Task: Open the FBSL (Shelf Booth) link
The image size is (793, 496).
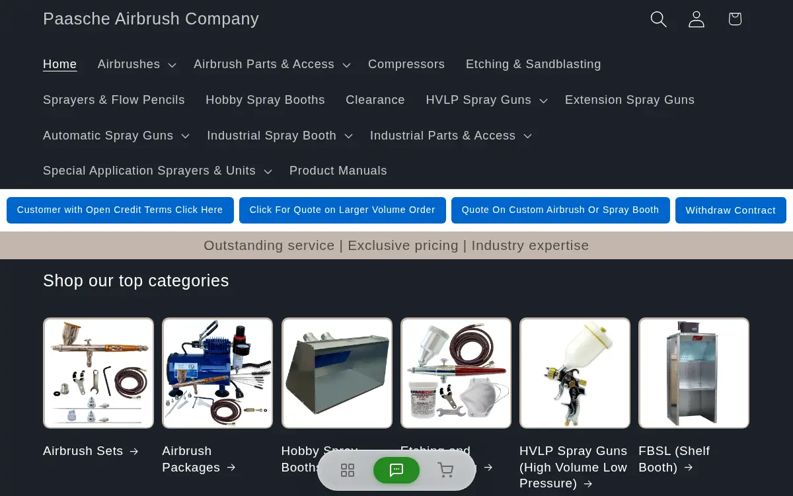Action: (674, 459)
